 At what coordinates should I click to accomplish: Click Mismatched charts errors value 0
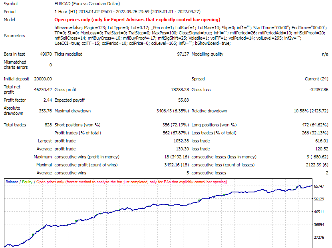(50, 65)
